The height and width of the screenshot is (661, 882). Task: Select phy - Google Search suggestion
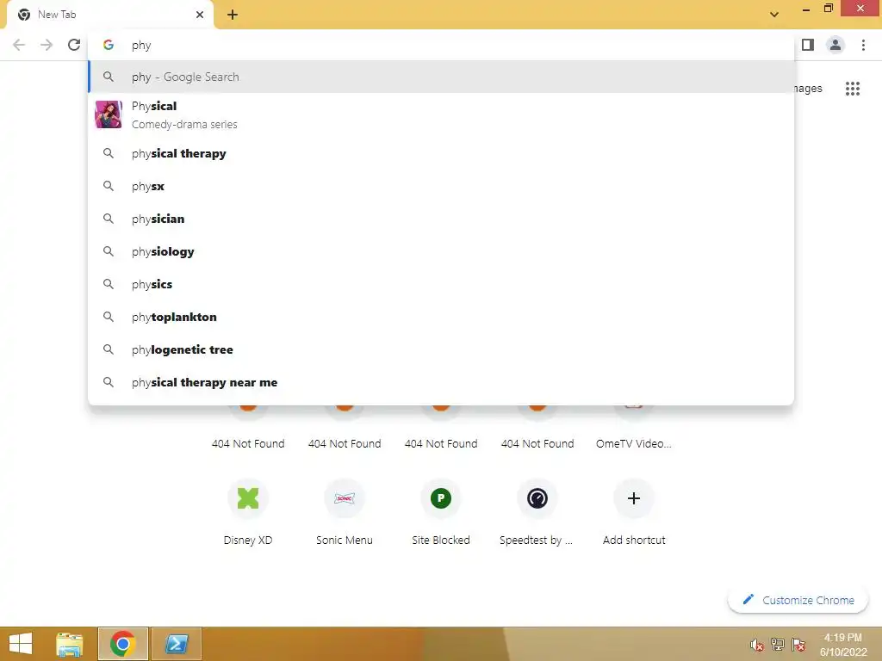pyautogui.click(x=441, y=77)
